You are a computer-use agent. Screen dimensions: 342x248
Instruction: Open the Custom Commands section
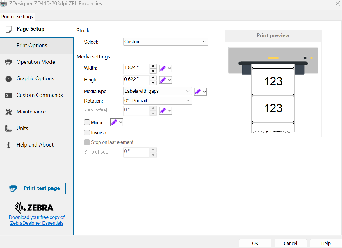click(x=37, y=95)
